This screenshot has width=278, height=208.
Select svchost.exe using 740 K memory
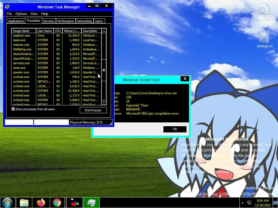[56, 77]
